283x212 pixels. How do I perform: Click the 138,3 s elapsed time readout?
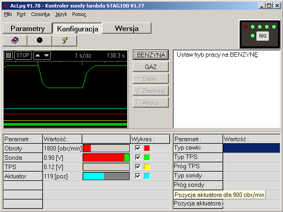tap(116, 55)
